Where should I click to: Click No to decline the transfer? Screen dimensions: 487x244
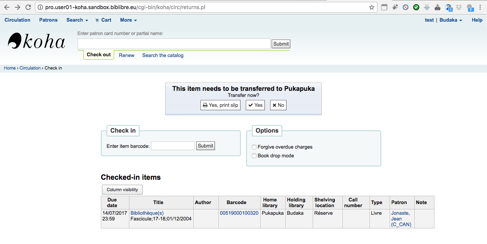[x=278, y=105]
